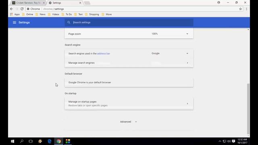
Task: Click 'Google Chrome is your default browser' text
Action: pos(89,82)
